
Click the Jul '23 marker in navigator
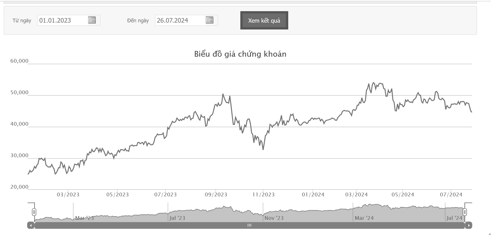pos(177,218)
